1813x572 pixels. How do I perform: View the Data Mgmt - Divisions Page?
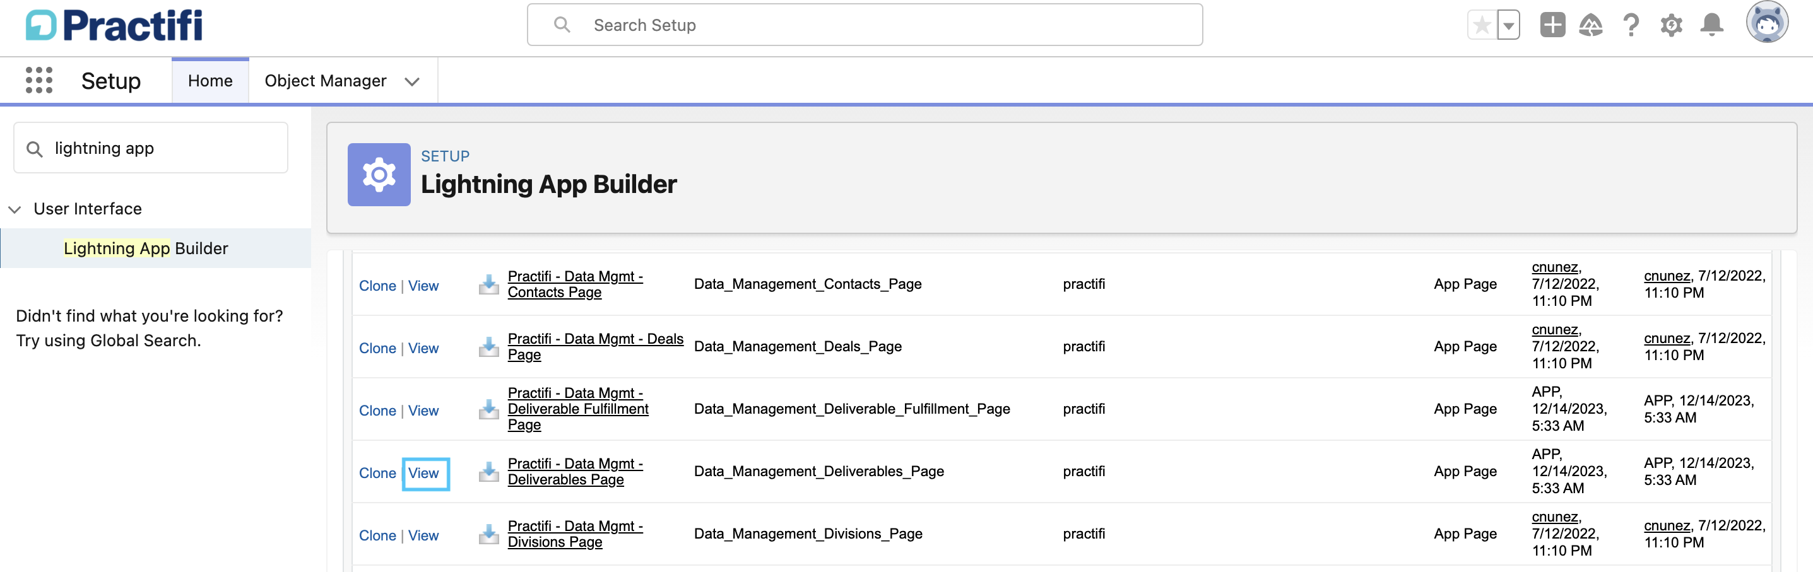click(x=423, y=536)
